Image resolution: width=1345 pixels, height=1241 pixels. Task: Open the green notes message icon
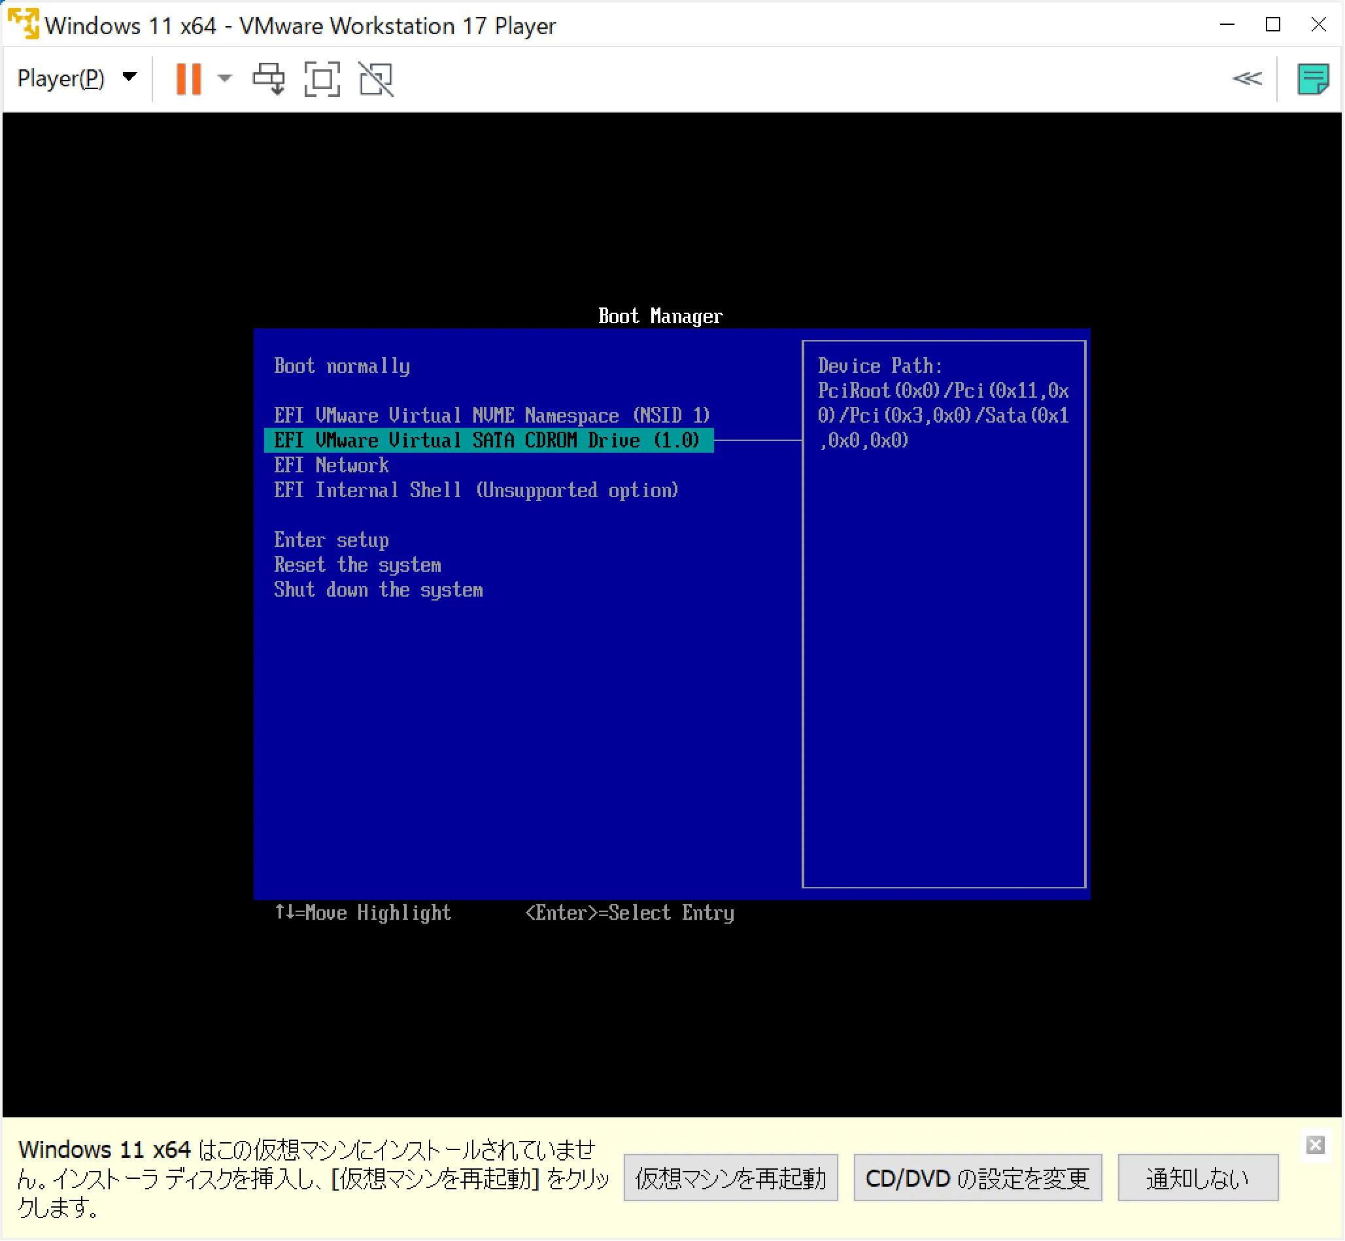(1313, 79)
